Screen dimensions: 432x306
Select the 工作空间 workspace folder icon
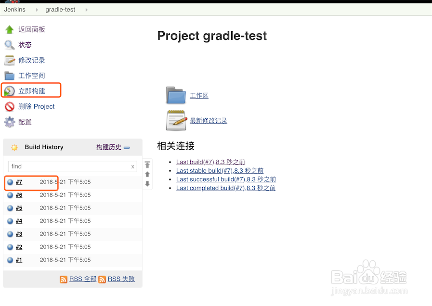(x=10, y=75)
